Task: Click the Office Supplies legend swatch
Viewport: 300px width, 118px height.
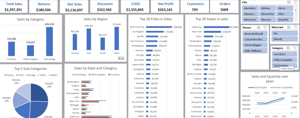Action: click(89, 75)
